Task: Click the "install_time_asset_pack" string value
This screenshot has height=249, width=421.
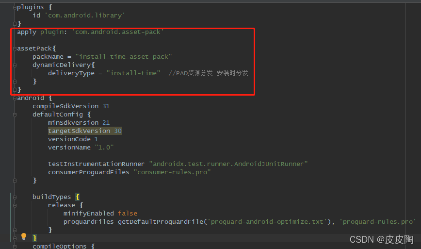Action: (x=124, y=57)
